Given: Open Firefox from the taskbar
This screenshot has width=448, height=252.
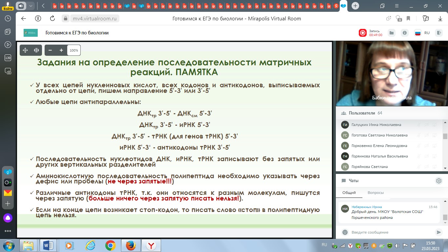Looking at the screenshot, I should click(x=131, y=245).
